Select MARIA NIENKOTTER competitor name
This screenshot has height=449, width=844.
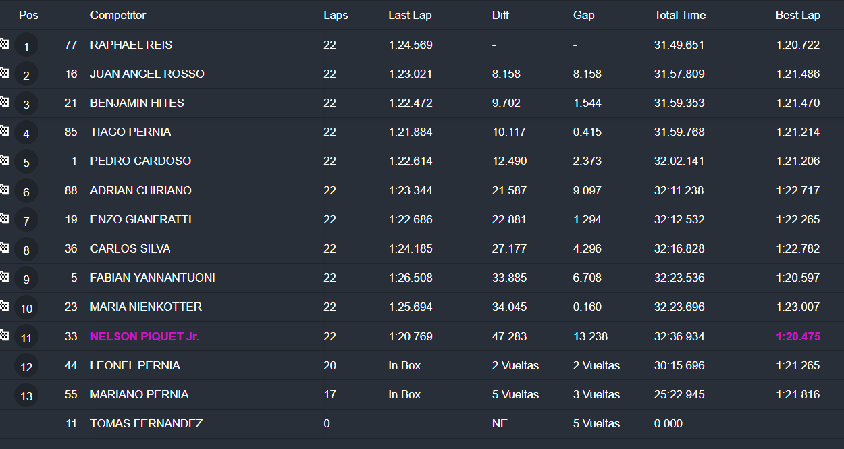(146, 307)
